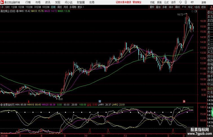Click the 统计 statistics button

tap(171, 7)
